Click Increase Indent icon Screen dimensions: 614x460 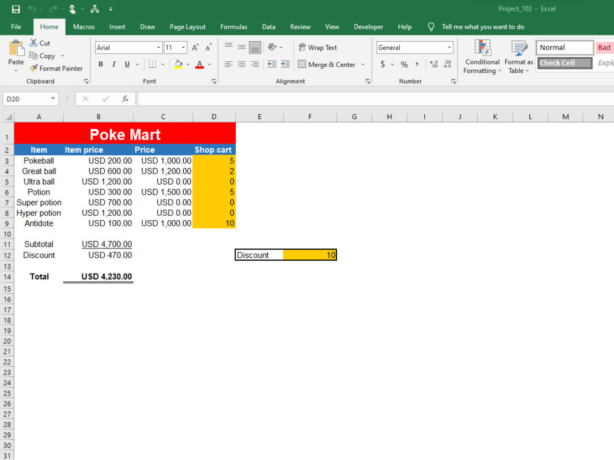pos(286,64)
